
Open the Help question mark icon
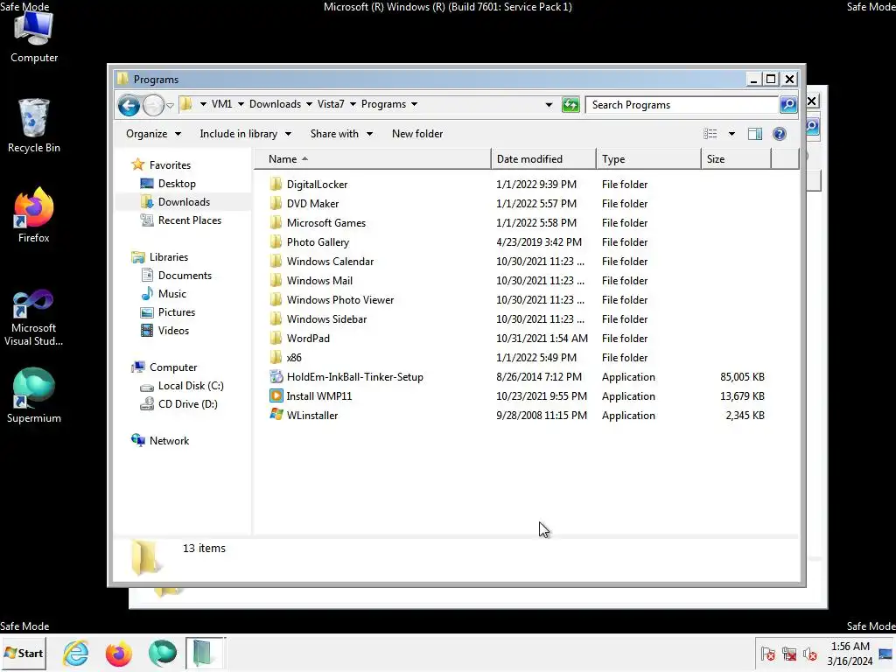(780, 134)
